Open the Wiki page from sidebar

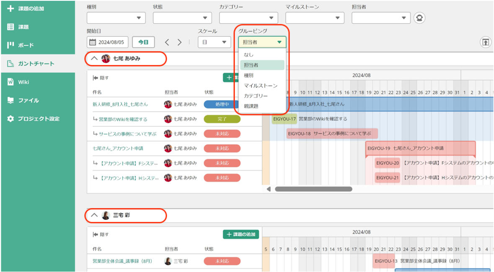10,82
